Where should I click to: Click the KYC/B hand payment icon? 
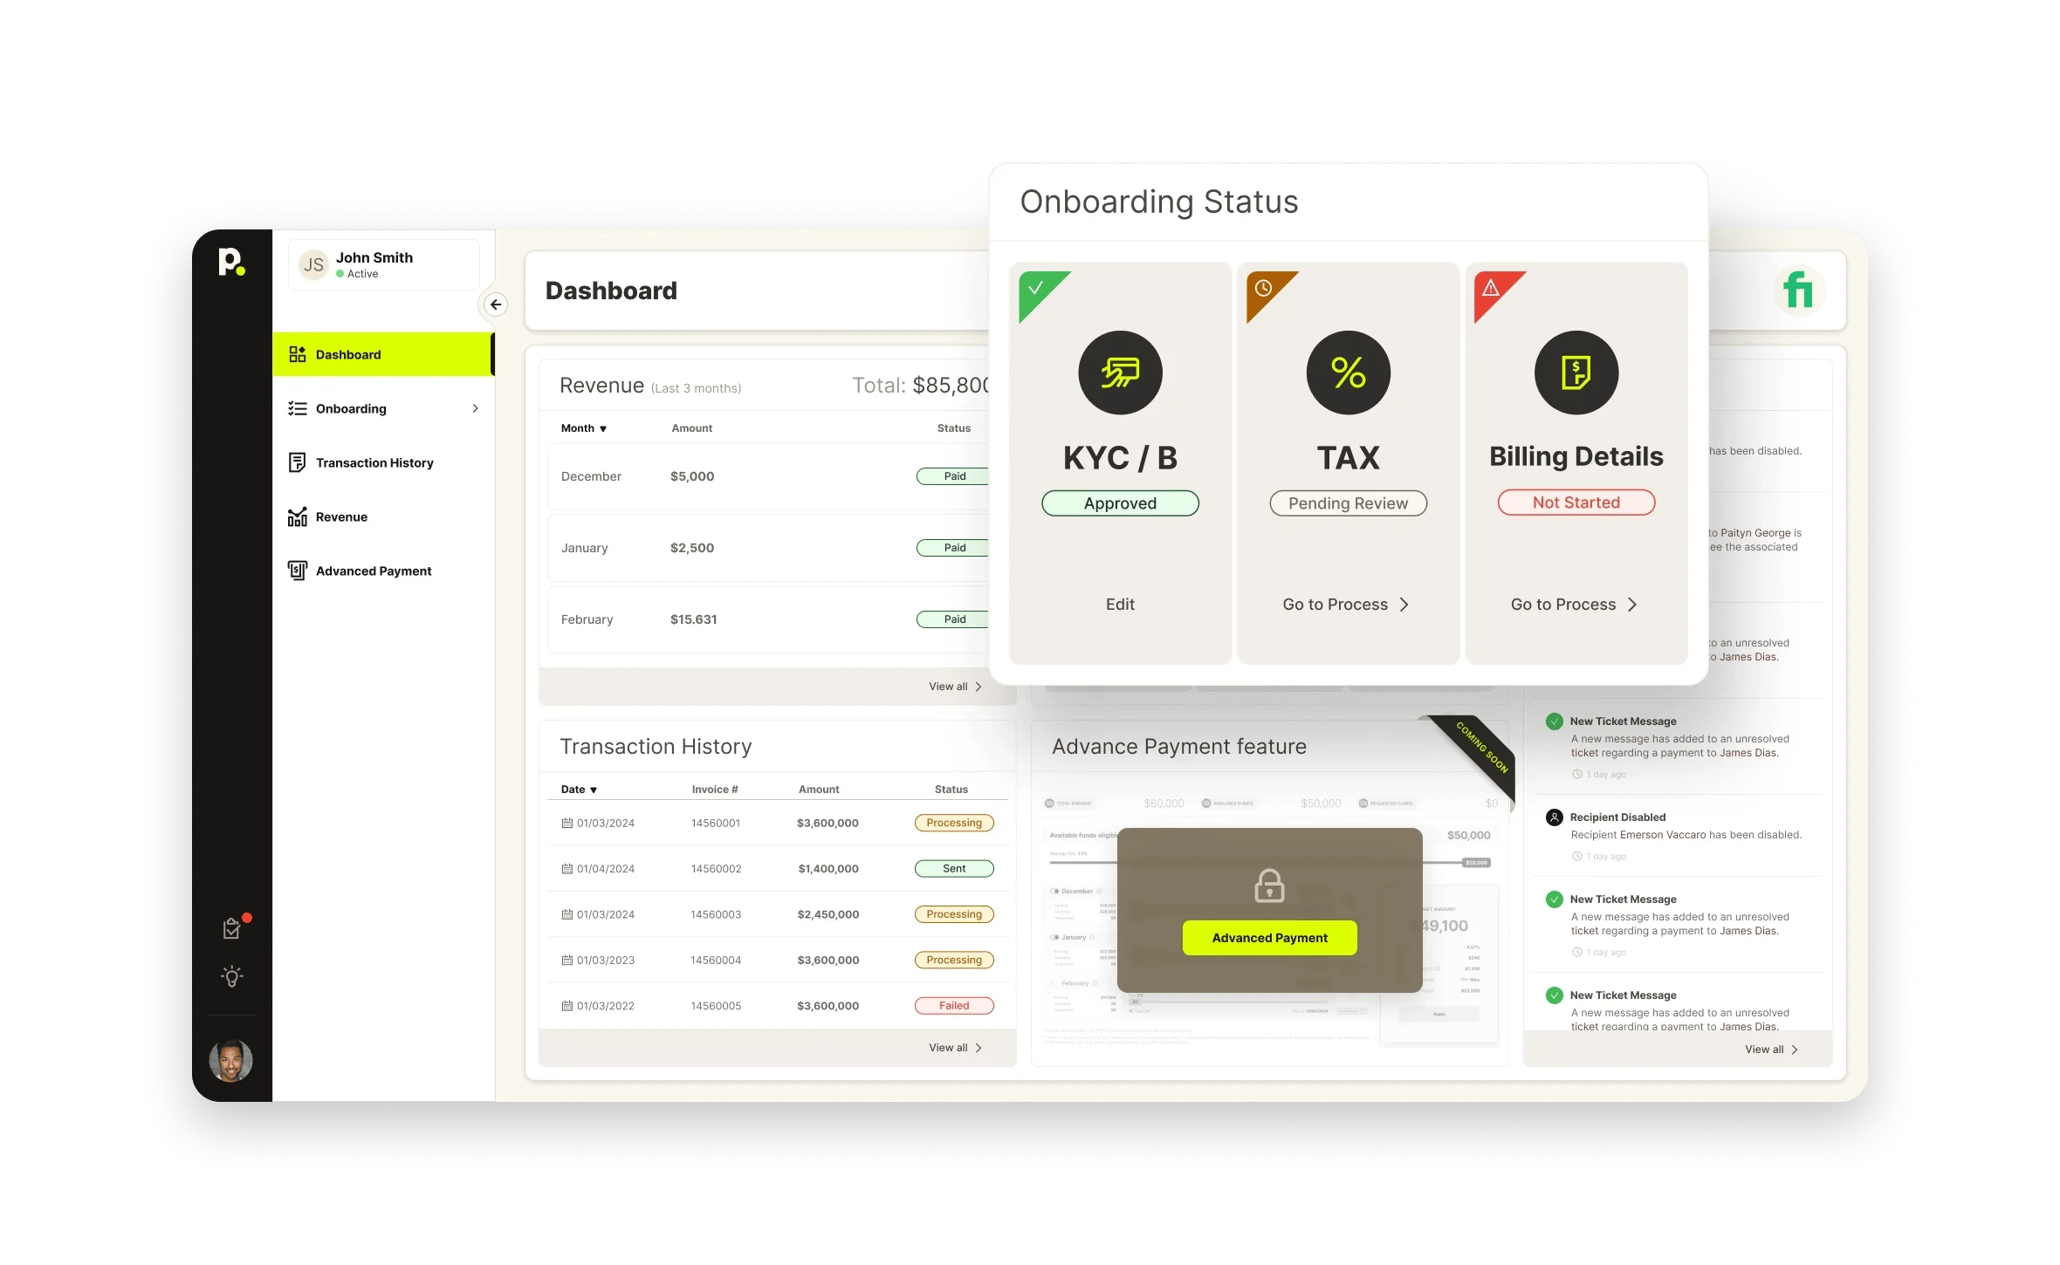[x=1120, y=373]
